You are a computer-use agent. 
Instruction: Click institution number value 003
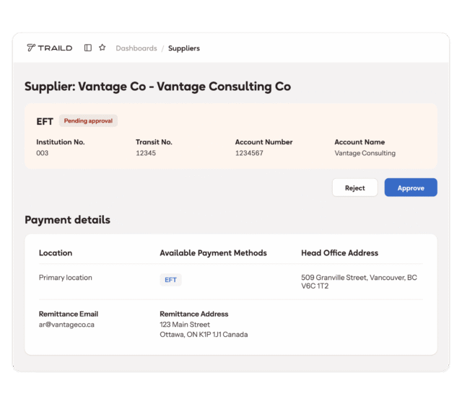[x=43, y=153]
